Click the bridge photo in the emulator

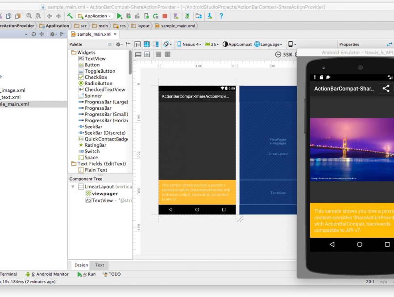point(352,149)
